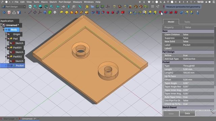Click the macOS clock showing 19:59

coord(200,2)
